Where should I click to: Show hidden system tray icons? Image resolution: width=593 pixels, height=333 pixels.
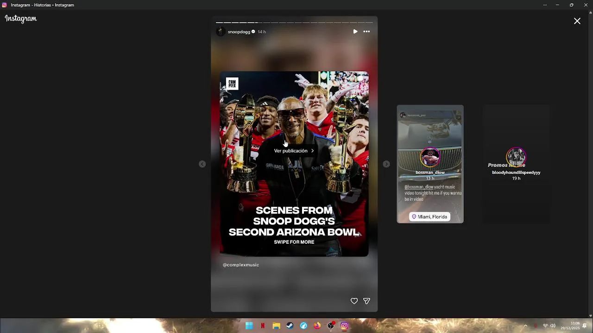525,326
